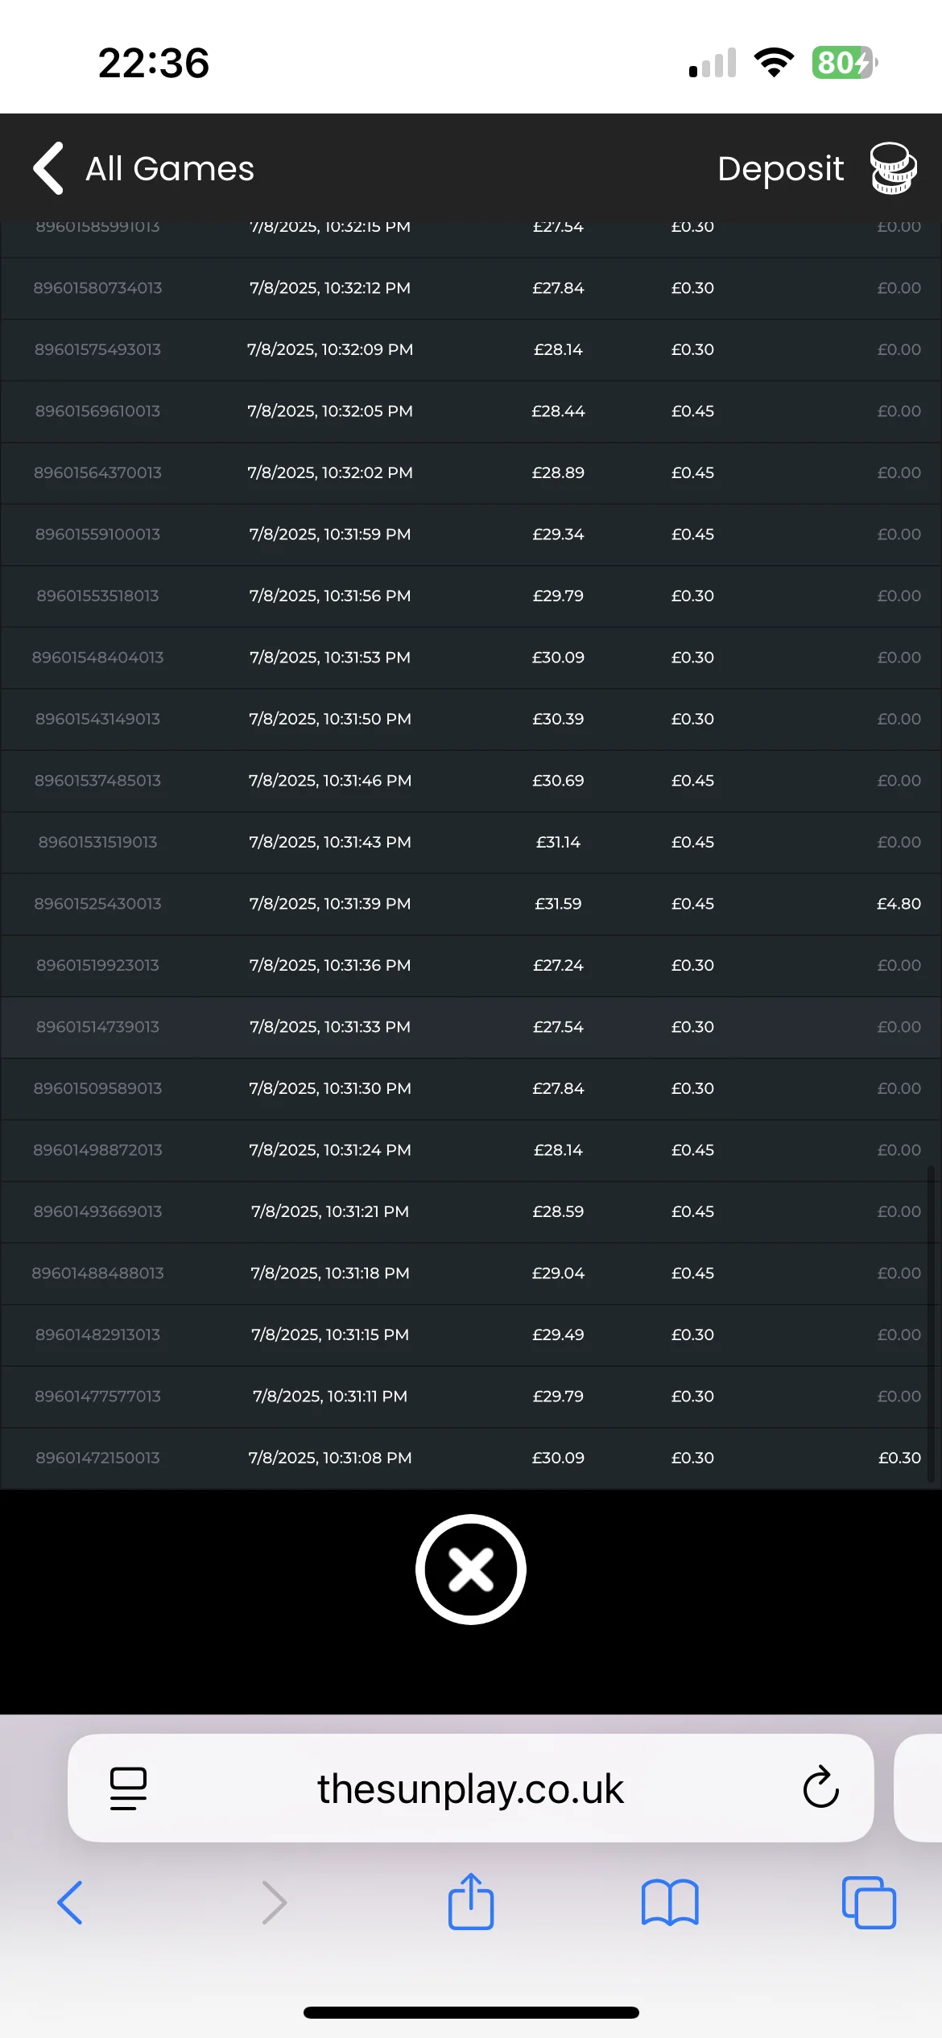The height and width of the screenshot is (2038, 942).
Task: Tap the £4.80 win amount
Action: 899,904
